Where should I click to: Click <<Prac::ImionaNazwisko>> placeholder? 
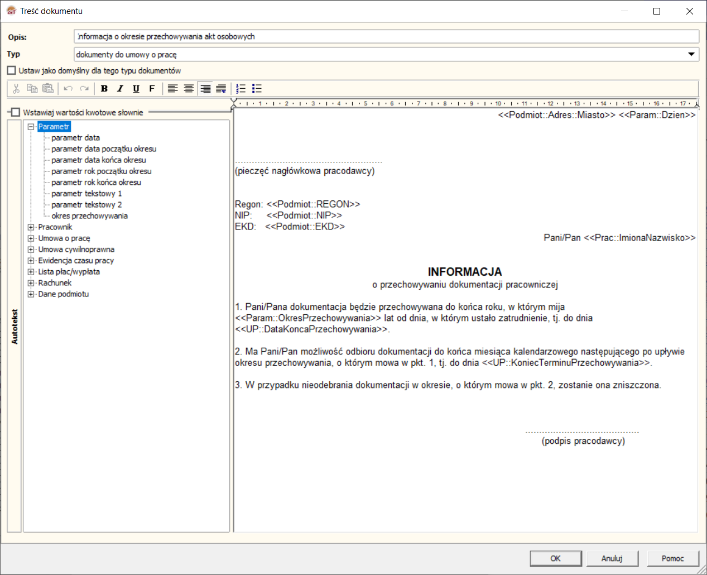click(640, 238)
